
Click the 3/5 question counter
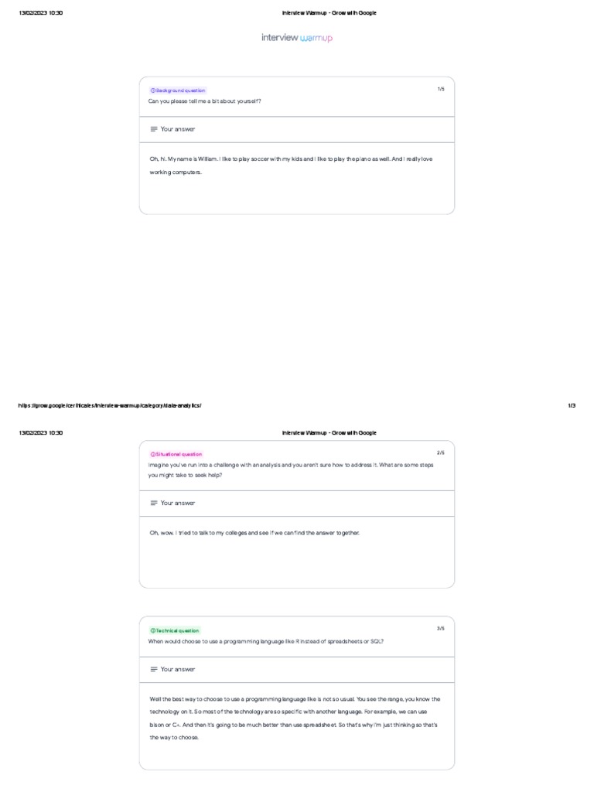[441, 628]
